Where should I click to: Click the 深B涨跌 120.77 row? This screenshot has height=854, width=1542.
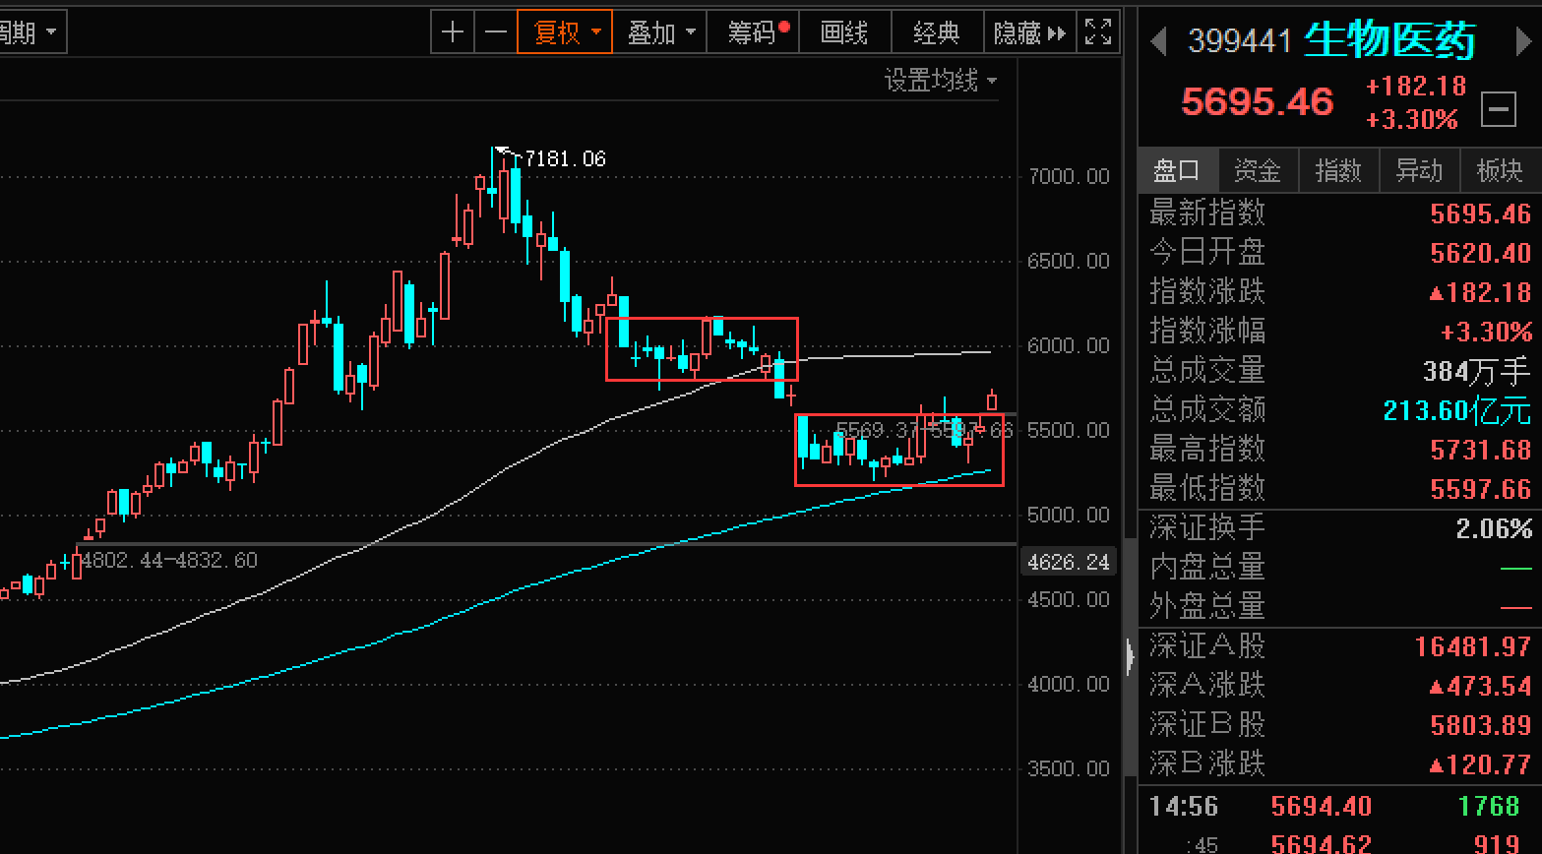tap(1340, 764)
